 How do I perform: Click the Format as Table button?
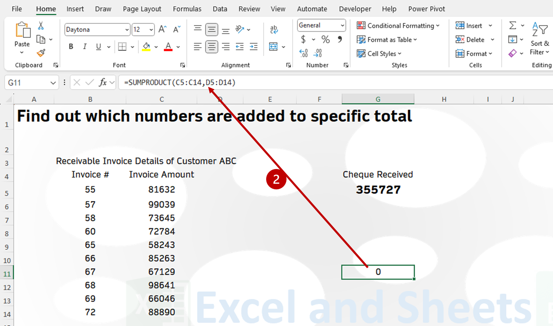click(387, 40)
